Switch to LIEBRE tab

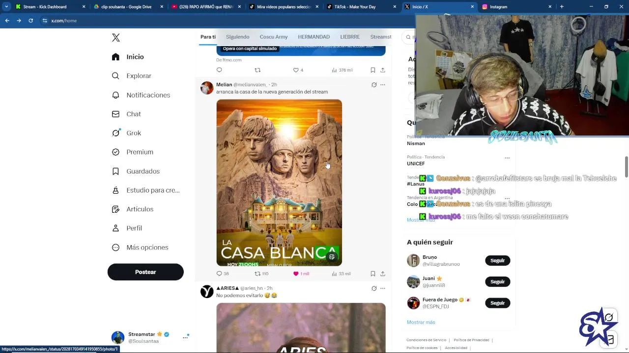[350, 37]
